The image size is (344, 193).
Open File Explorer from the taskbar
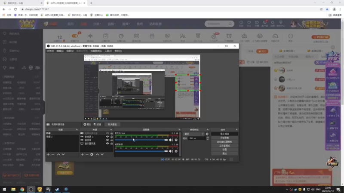coord(13,189)
